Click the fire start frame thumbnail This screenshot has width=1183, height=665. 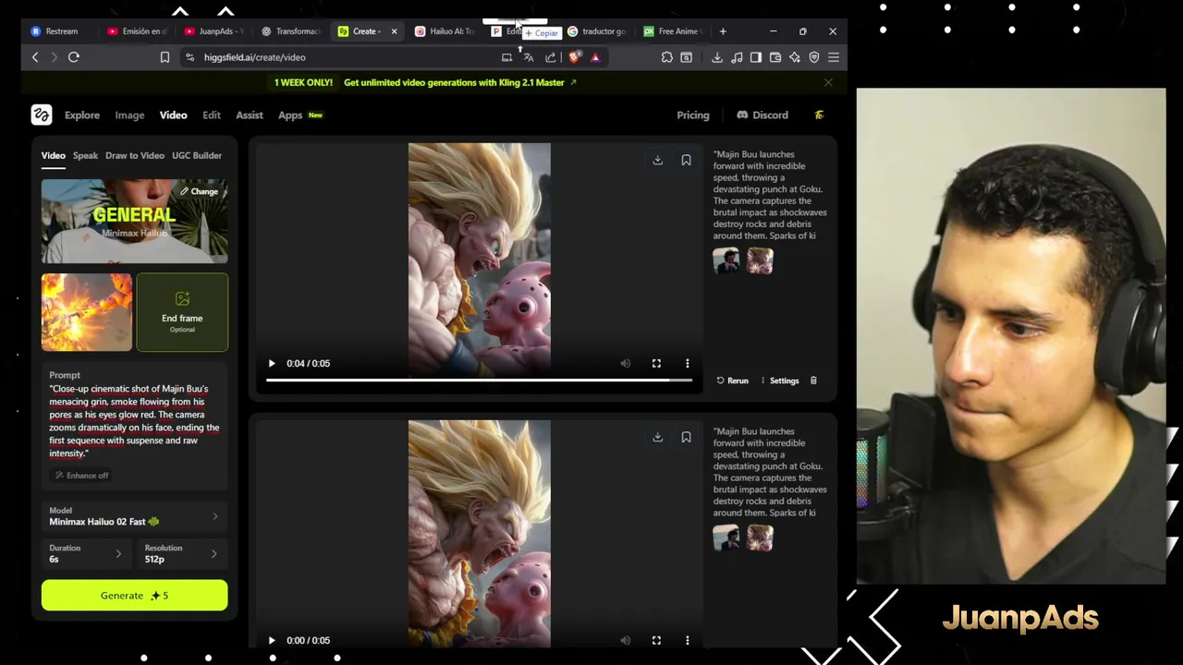(x=87, y=312)
